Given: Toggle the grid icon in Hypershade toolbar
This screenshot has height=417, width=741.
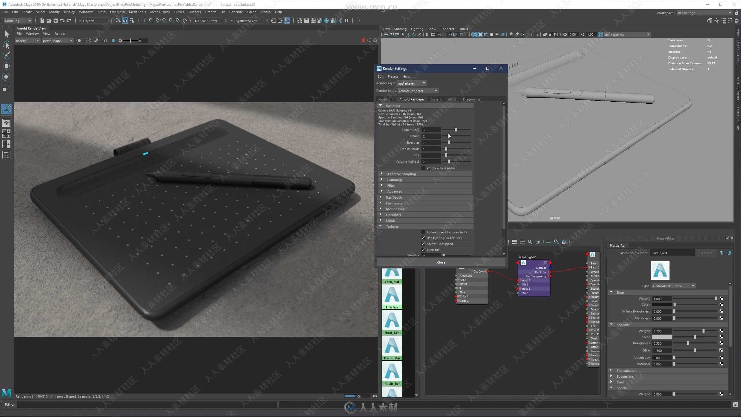Looking at the screenshot, I should [548, 242].
